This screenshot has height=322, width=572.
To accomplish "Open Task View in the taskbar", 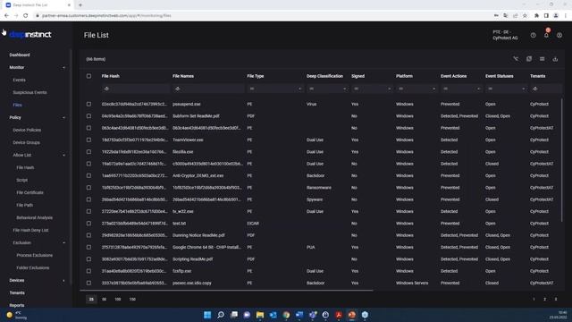I will pos(234,315).
